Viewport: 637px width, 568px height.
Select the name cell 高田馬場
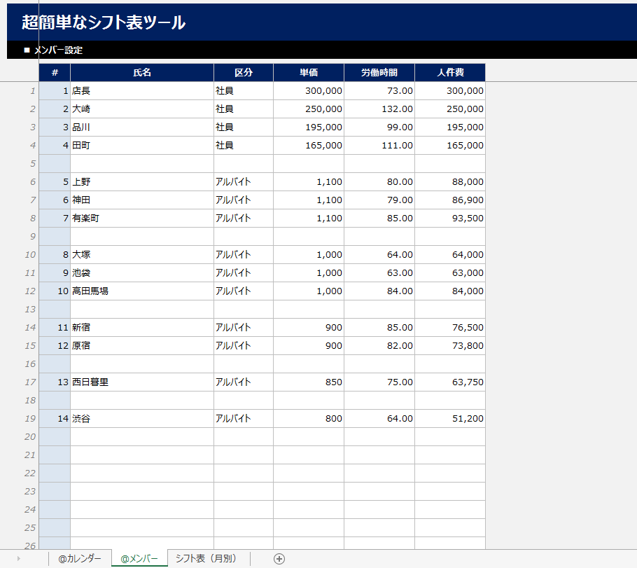142,291
